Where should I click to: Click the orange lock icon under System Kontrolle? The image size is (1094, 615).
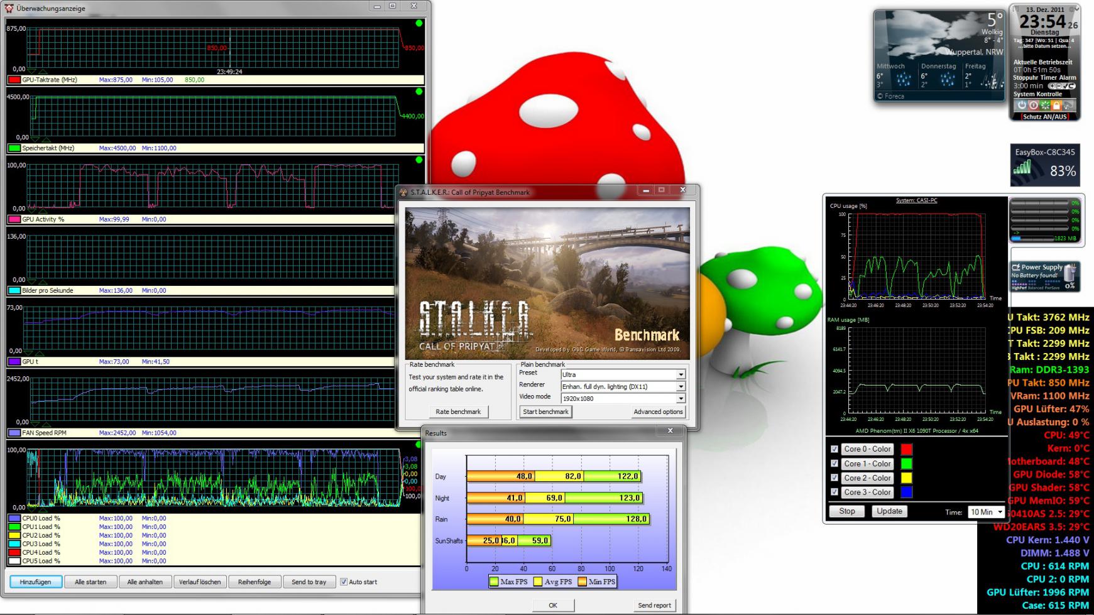pyautogui.click(x=1056, y=105)
